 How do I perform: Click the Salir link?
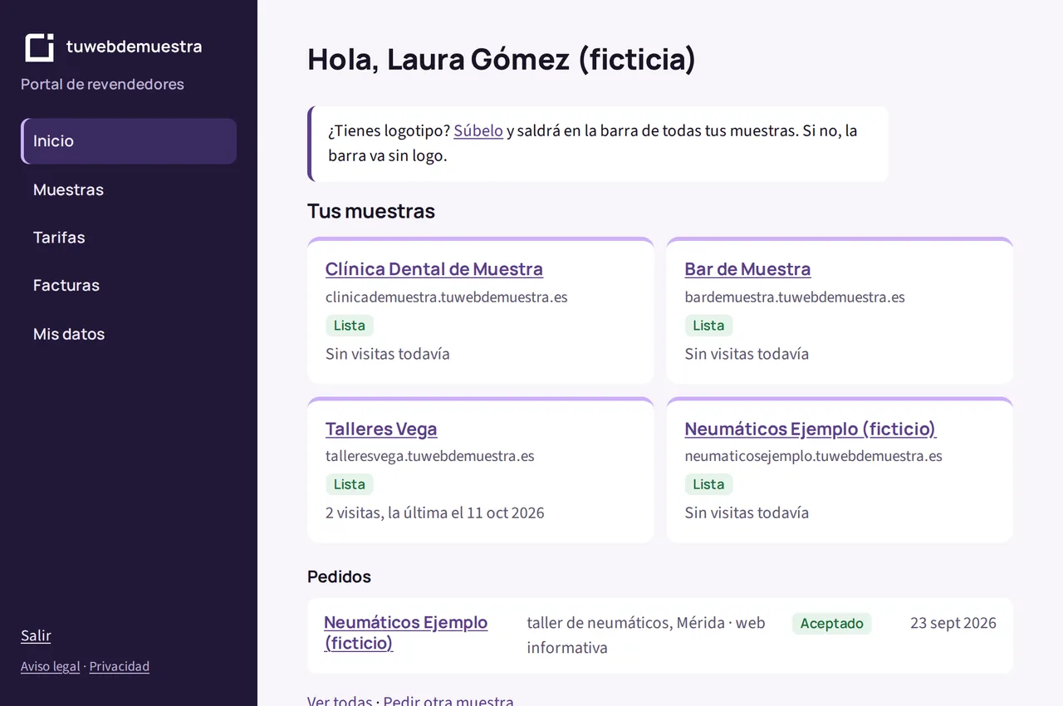[x=36, y=635]
